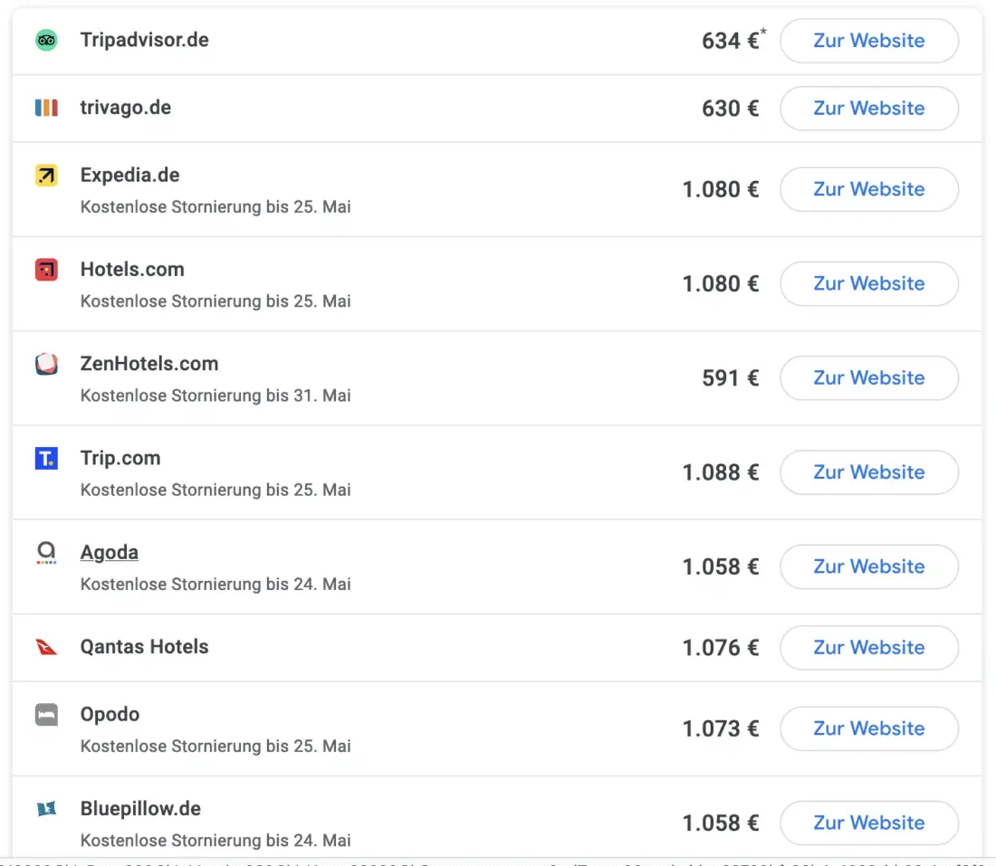Screen dimensions: 996x866
Task: Go to trivago.de website button
Action: [868, 109]
